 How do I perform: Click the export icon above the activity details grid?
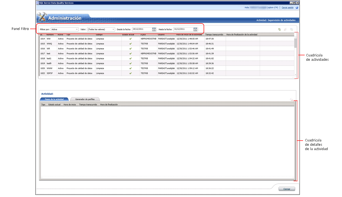[291, 99]
